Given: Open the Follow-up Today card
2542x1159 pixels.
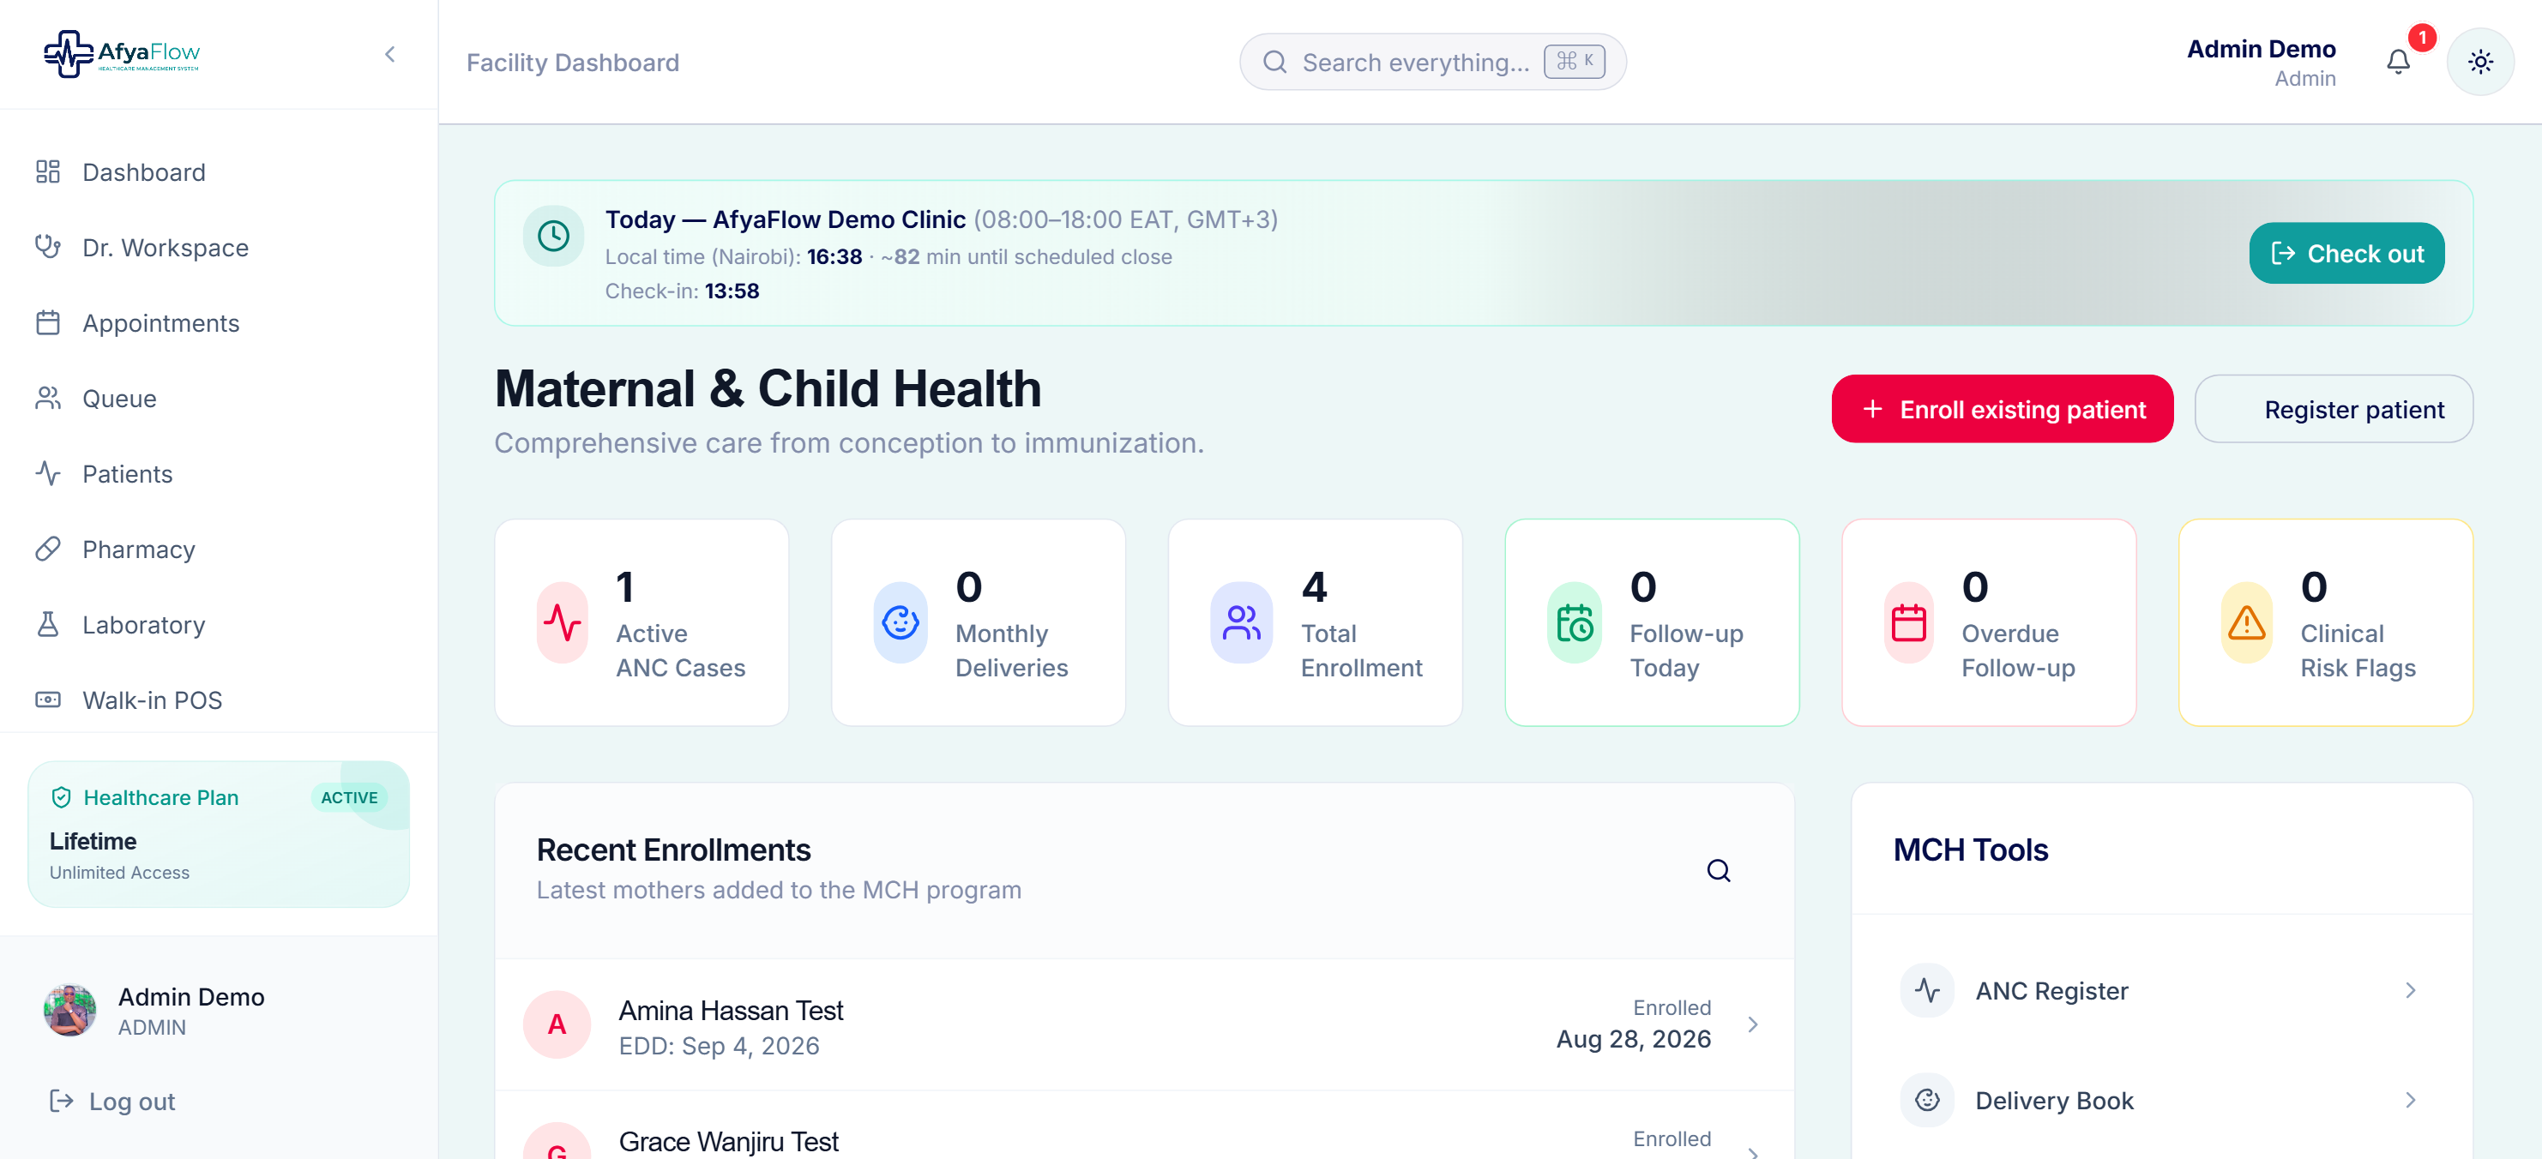Looking at the screenshot, I should (1652, 622).
